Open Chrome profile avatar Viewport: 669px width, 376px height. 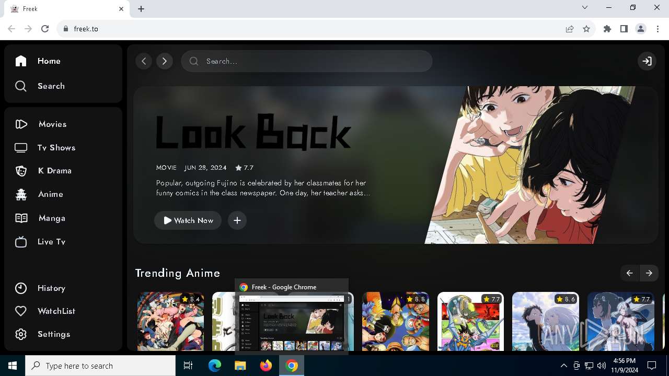coord(641,29)
